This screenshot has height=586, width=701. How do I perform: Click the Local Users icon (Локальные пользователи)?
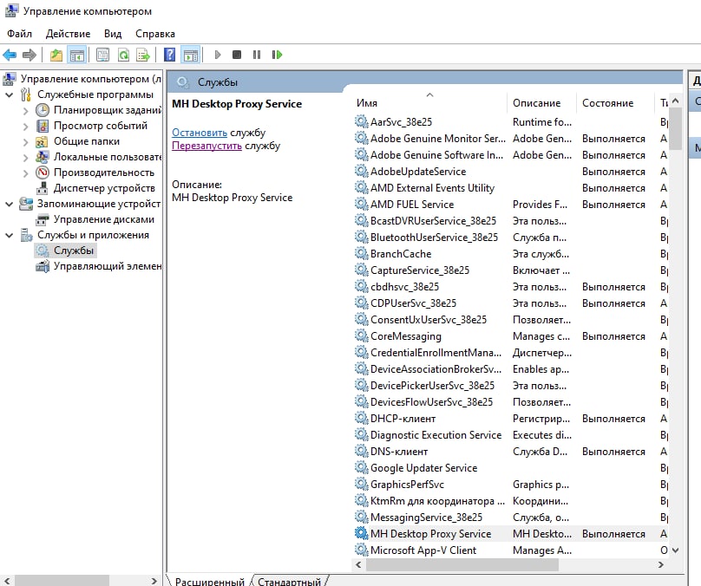coord(42,157)
